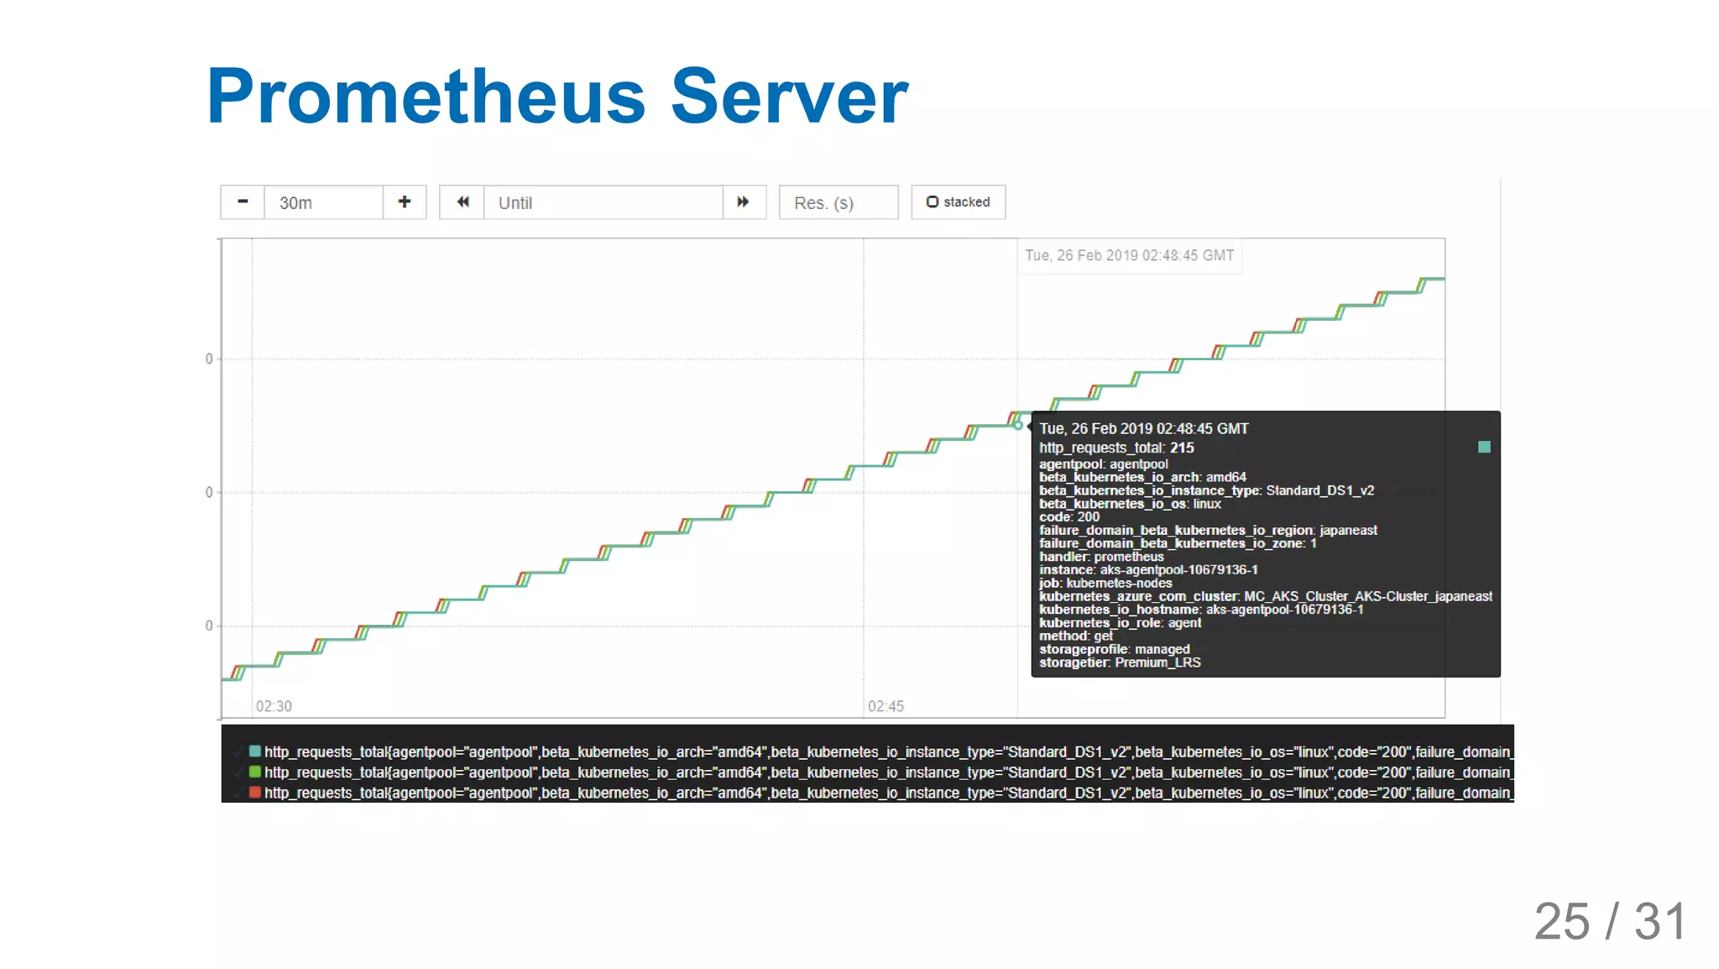
Task: Click the faded timestamp label atop the graph
Action: (x=1129, y=255)
